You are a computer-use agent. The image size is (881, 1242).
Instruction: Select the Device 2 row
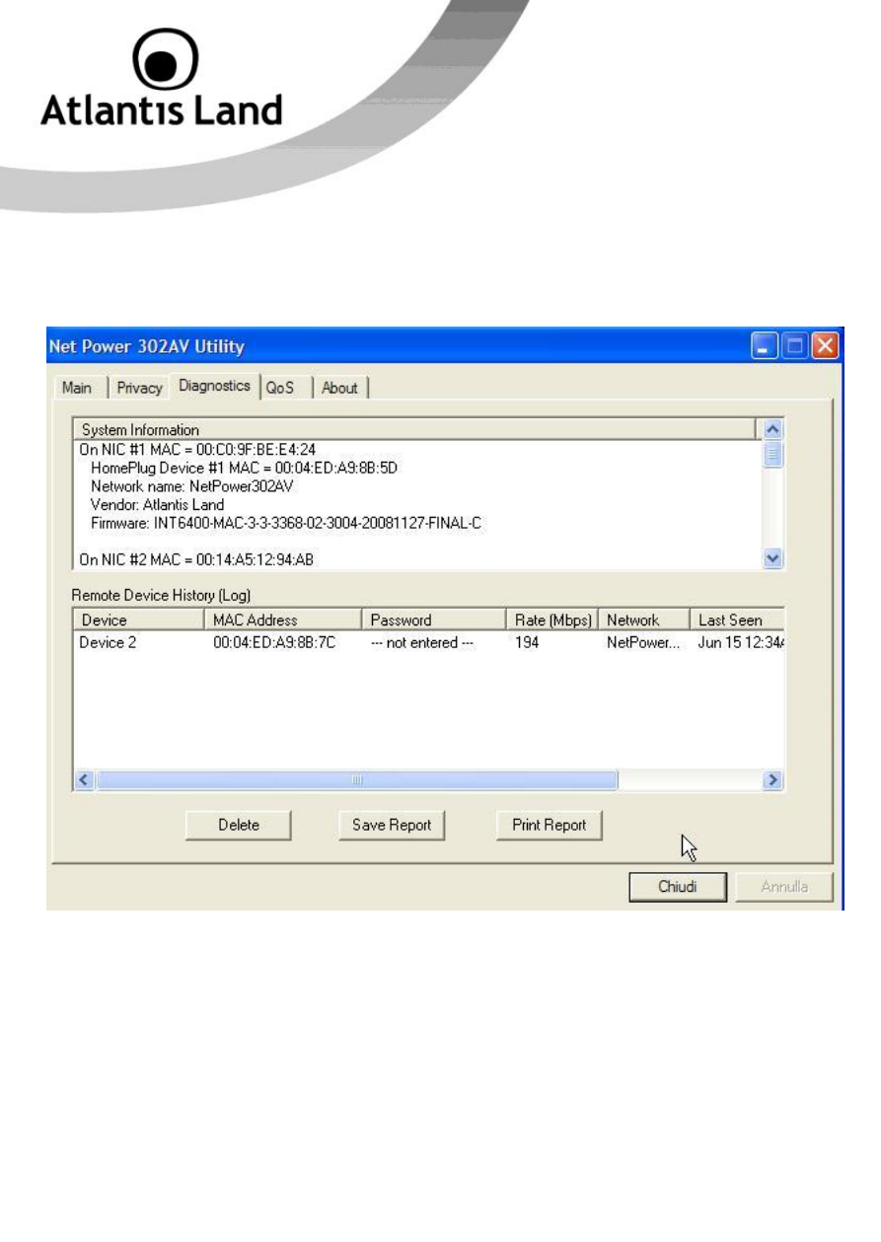point(429,643)
